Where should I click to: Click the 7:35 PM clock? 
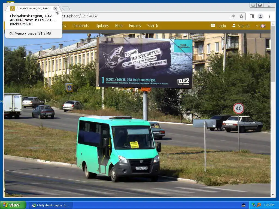coord(269,205)
